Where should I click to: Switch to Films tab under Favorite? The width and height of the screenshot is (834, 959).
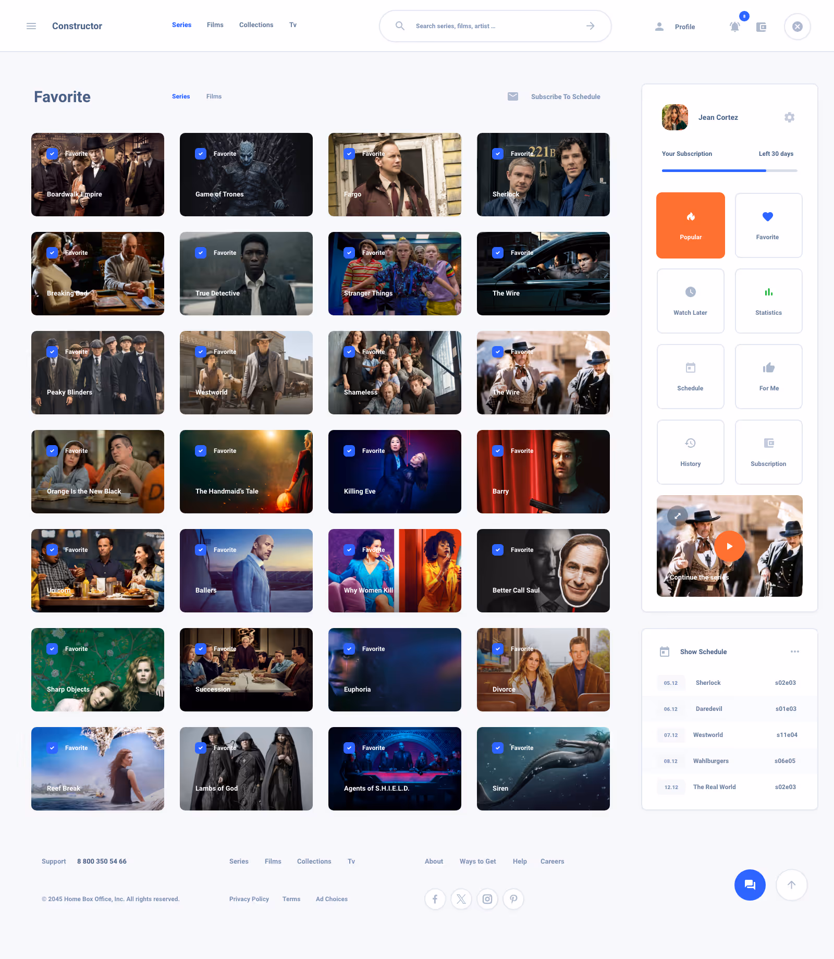[214, 96]
